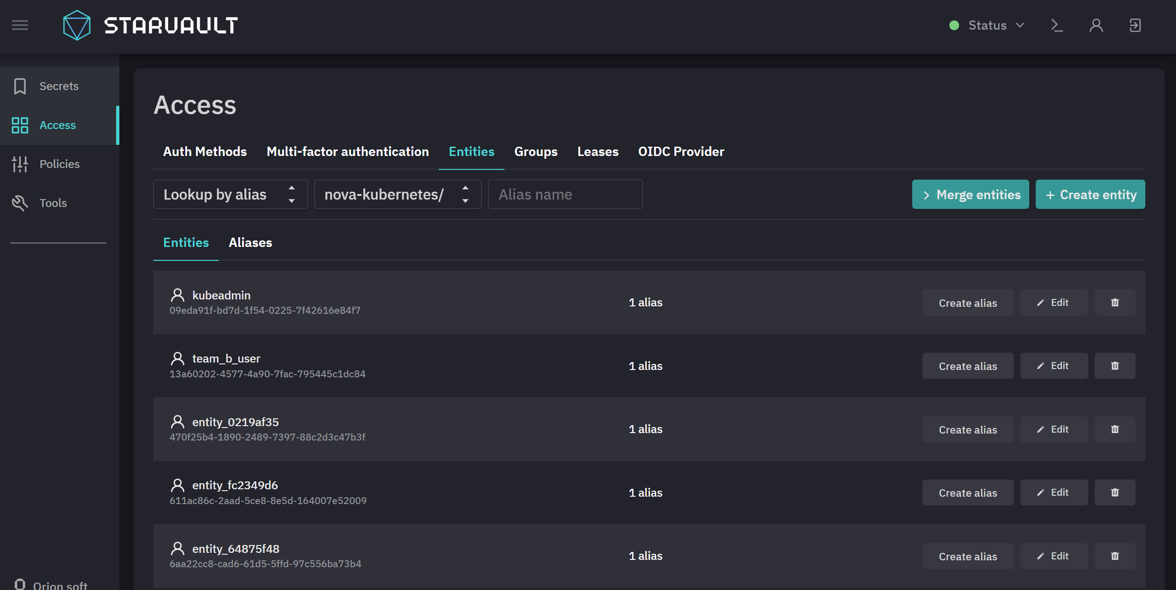Open Policies in the sidebar
Image resolution: width=1176 pixels, height=590 pixels.
pyautogui.click(x=59, y=164)
